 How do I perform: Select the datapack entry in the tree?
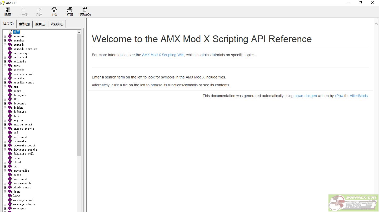point(20,95)
